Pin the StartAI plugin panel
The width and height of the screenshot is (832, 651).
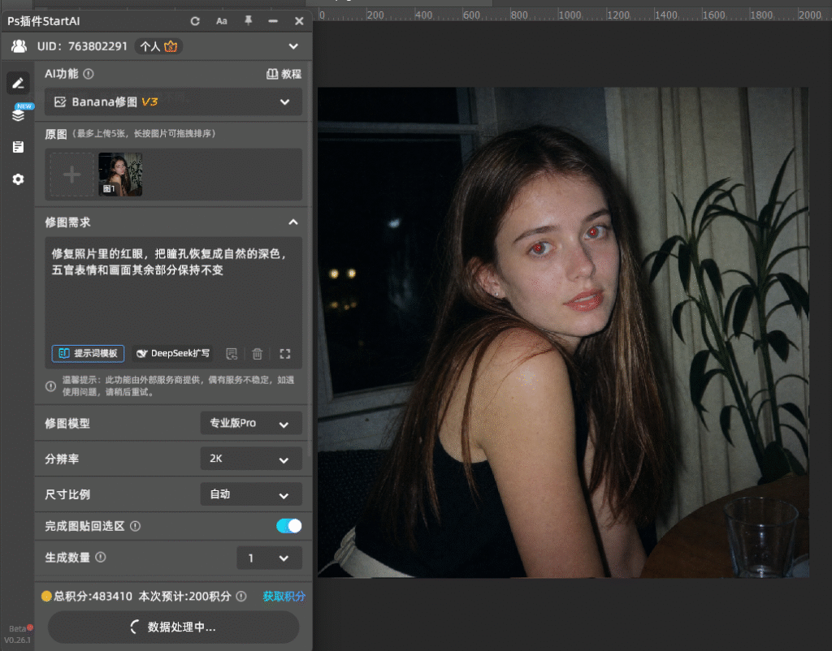coord(248,20)
